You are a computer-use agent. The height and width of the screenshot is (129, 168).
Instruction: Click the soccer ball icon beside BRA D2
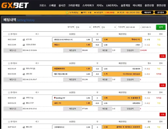[24, 127]
